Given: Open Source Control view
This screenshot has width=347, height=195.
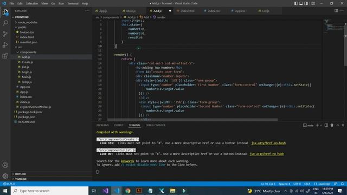Looking at the screenshot, I should click(x=5, y=34).
